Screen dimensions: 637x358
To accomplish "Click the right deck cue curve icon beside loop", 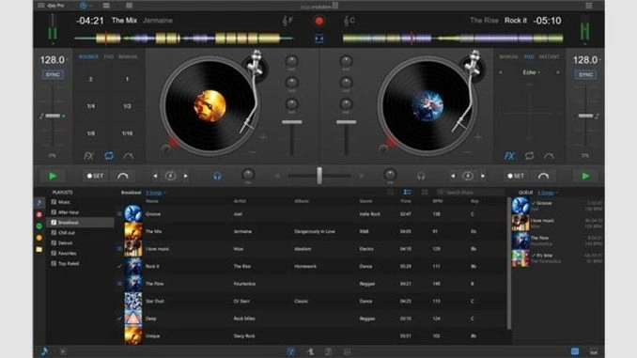I will tap(549, 156).
